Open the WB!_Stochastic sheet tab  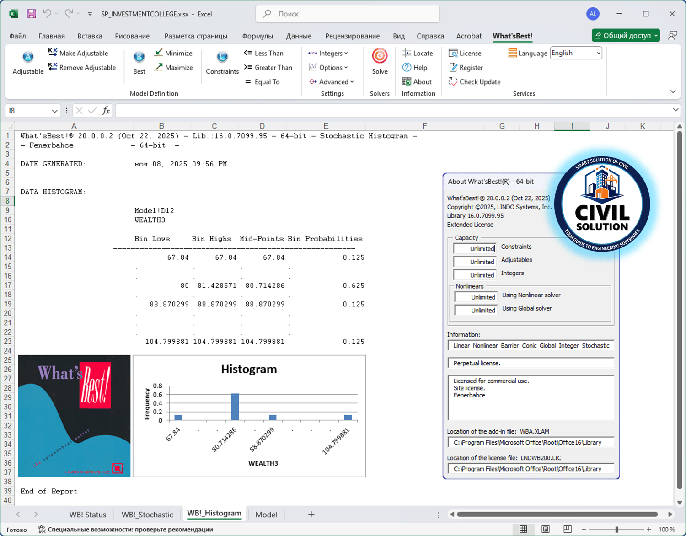coord(147,515)
